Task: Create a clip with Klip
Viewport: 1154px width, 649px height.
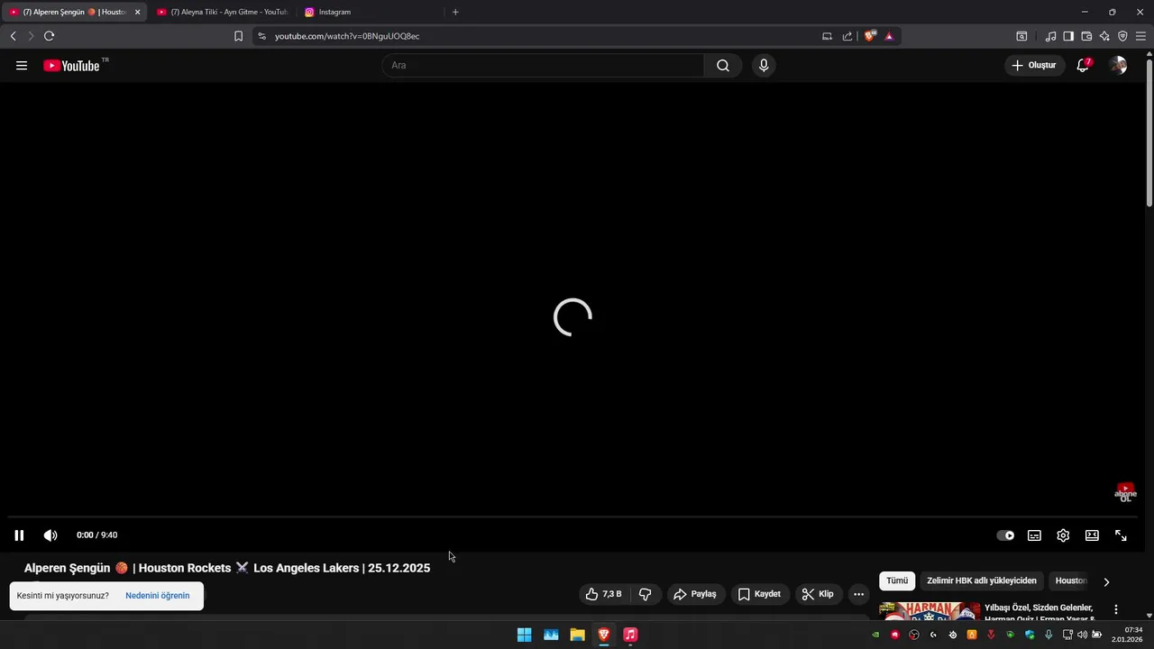Action: point(818,594)
